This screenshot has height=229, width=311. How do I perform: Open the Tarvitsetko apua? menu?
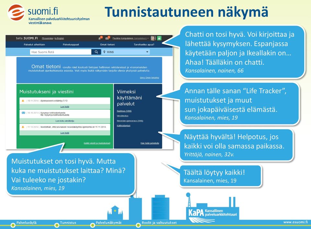click(x=144, y=45)
